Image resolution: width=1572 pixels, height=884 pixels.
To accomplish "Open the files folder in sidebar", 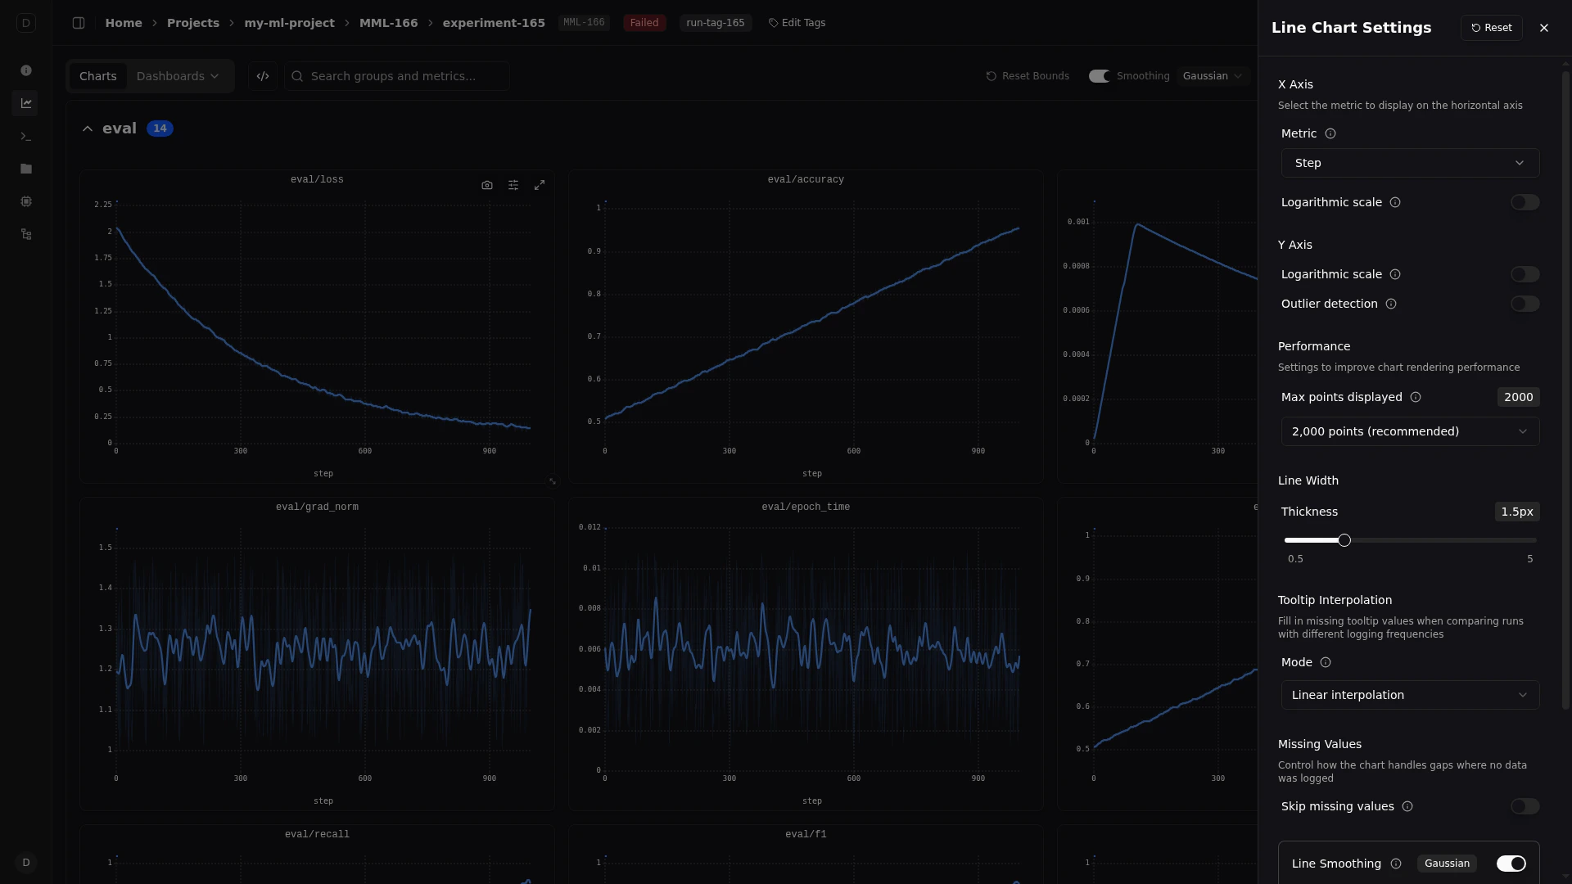I will click(26, 169).
